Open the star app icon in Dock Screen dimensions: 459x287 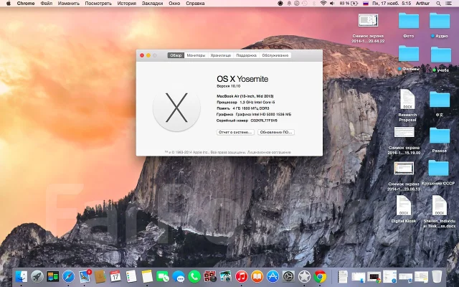[304, 276]
